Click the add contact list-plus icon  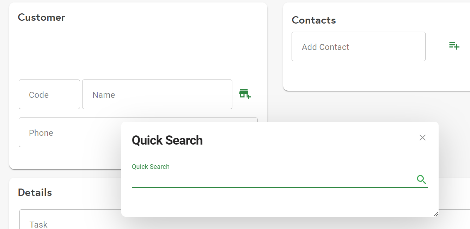pos(454,46)
